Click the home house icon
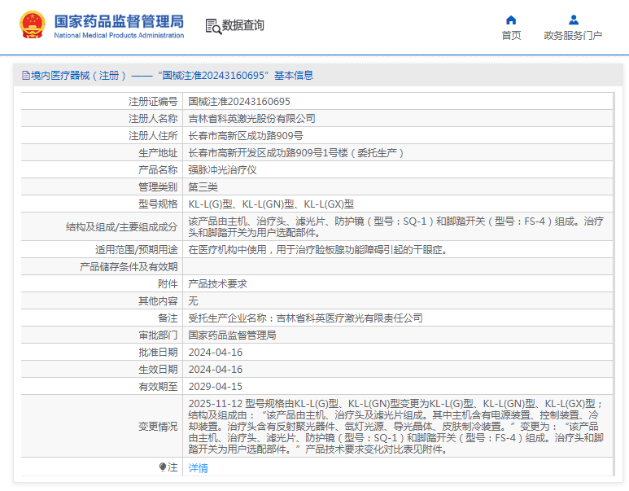The width and height of the screenshot is (629, 491). pyautogui.click(x=511, y=20)
